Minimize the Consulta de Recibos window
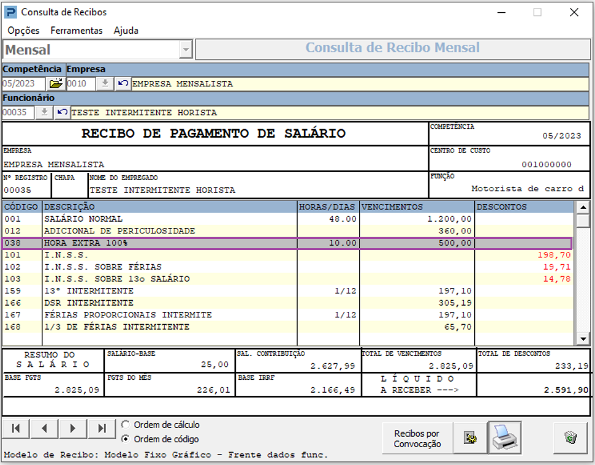The width and height of the screenshot is (595, 465). coord(502,12)
